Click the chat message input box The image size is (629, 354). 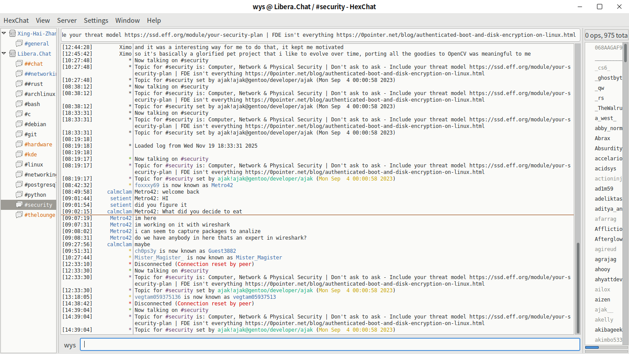(330, 344)
